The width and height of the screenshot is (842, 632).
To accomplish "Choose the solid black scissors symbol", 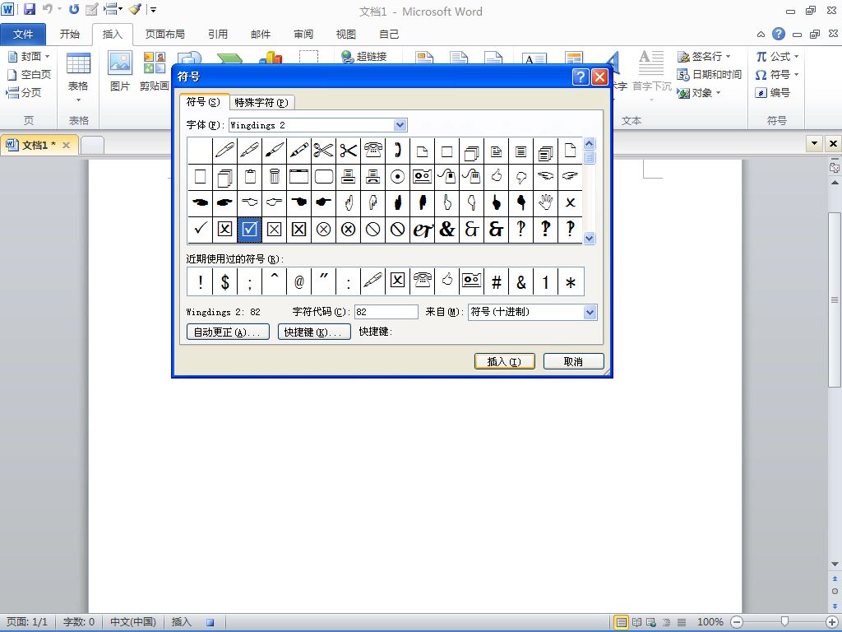I will [x=348, y=151].
